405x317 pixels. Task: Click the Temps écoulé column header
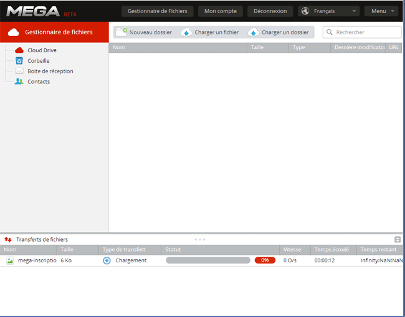coord(333,249)
